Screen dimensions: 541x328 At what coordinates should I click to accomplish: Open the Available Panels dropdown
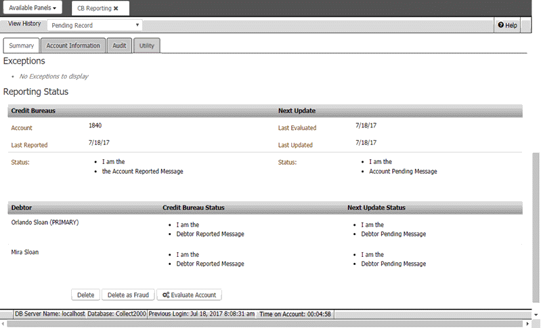point(33,8)
